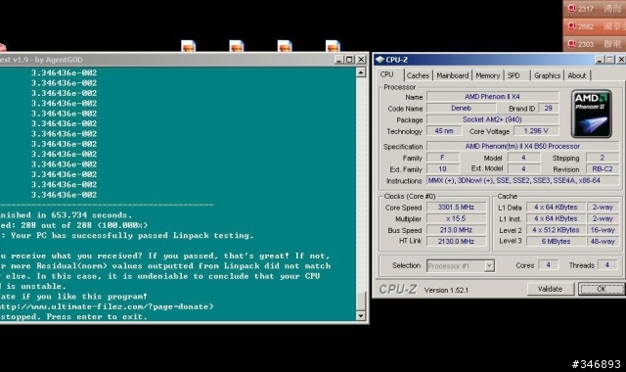626x372 pixels.
Task: Maximize the Linpack console window
Action: click(350, 60)
